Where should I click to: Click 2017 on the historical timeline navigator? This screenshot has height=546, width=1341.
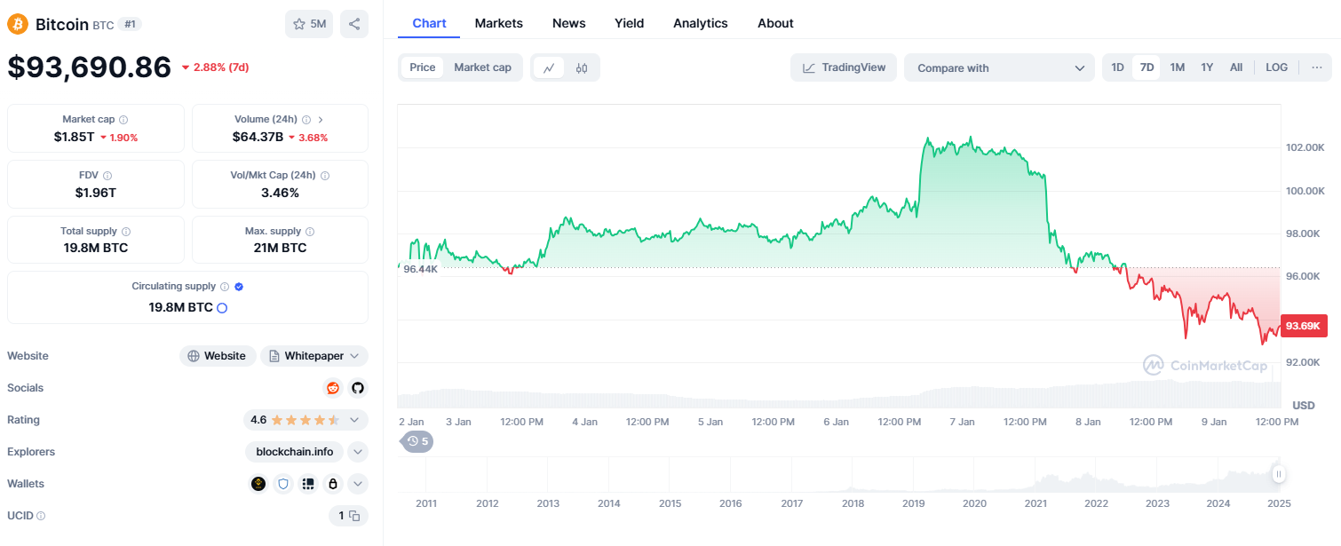coord(791,503)
